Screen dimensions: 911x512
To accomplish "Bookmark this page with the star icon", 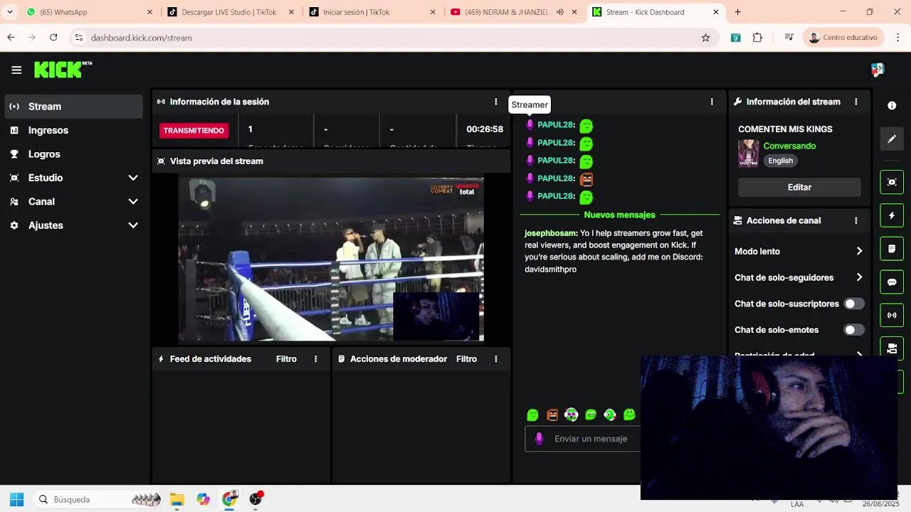I will (705, 38).
